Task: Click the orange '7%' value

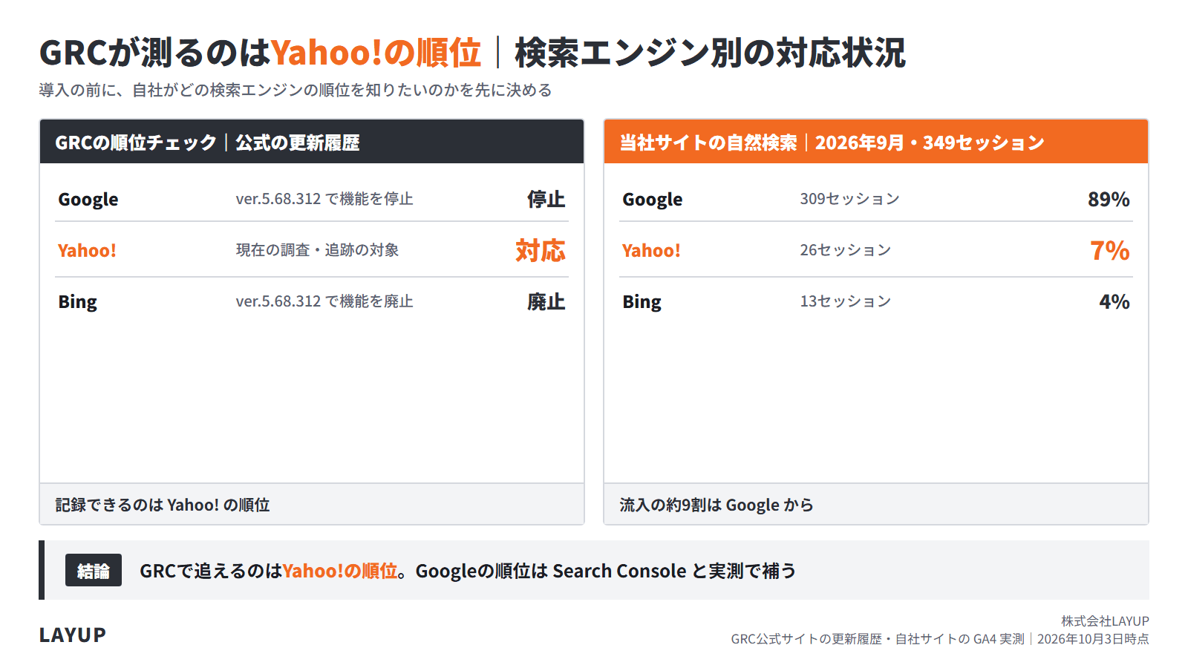Action: (x=1110, y=250)
